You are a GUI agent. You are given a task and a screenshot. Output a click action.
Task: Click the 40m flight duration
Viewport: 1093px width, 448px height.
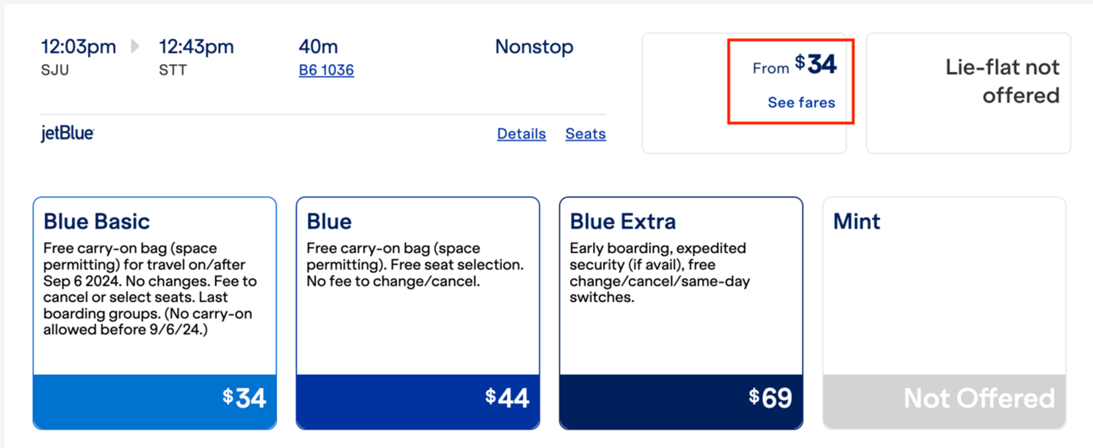[318, 46]
